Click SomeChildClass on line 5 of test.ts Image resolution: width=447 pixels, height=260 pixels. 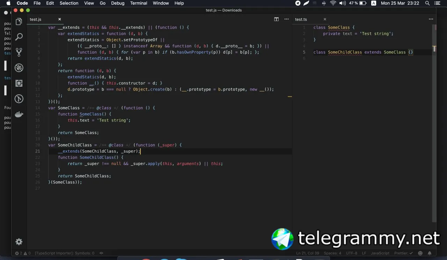tap(345, 52)
